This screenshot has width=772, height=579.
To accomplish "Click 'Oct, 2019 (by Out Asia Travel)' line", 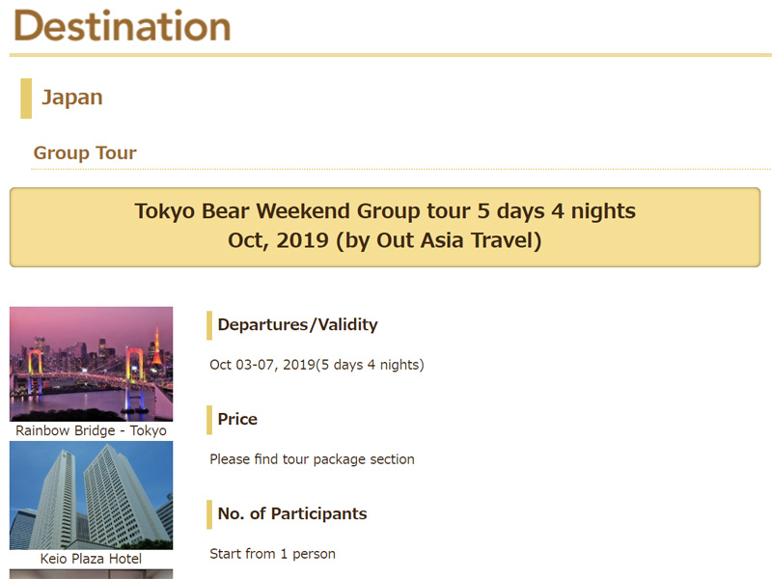I will point(385,240).
